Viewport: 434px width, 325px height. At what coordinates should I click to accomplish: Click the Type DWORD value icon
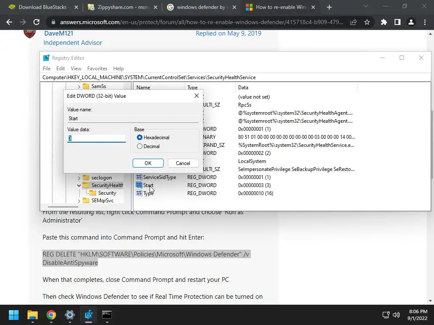139,193
